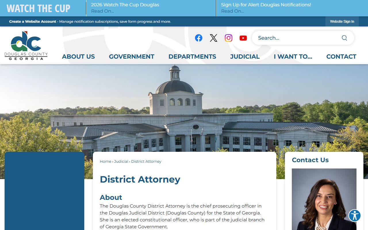The height and width of the screenshot is (230, 368).
Task: Click the Douglas County Georgia logo
Action: [26, 45]
